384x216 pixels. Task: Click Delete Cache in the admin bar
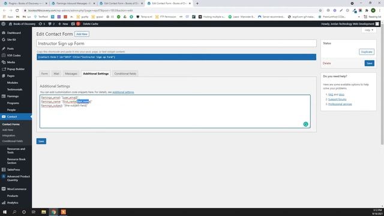tap(91, 24)
